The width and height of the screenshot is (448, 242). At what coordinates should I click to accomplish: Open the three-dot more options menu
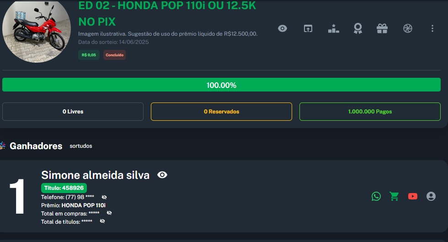click(432, 28)
